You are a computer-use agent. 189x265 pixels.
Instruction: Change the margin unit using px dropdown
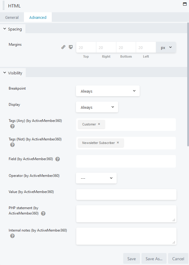(x=166, y=47)
